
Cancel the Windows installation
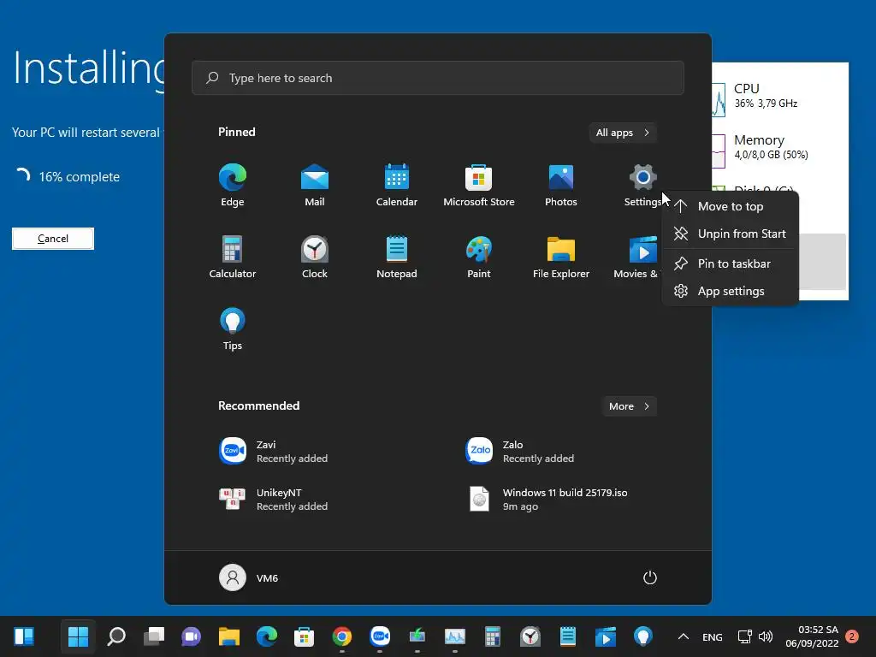[x=53, y=239]
